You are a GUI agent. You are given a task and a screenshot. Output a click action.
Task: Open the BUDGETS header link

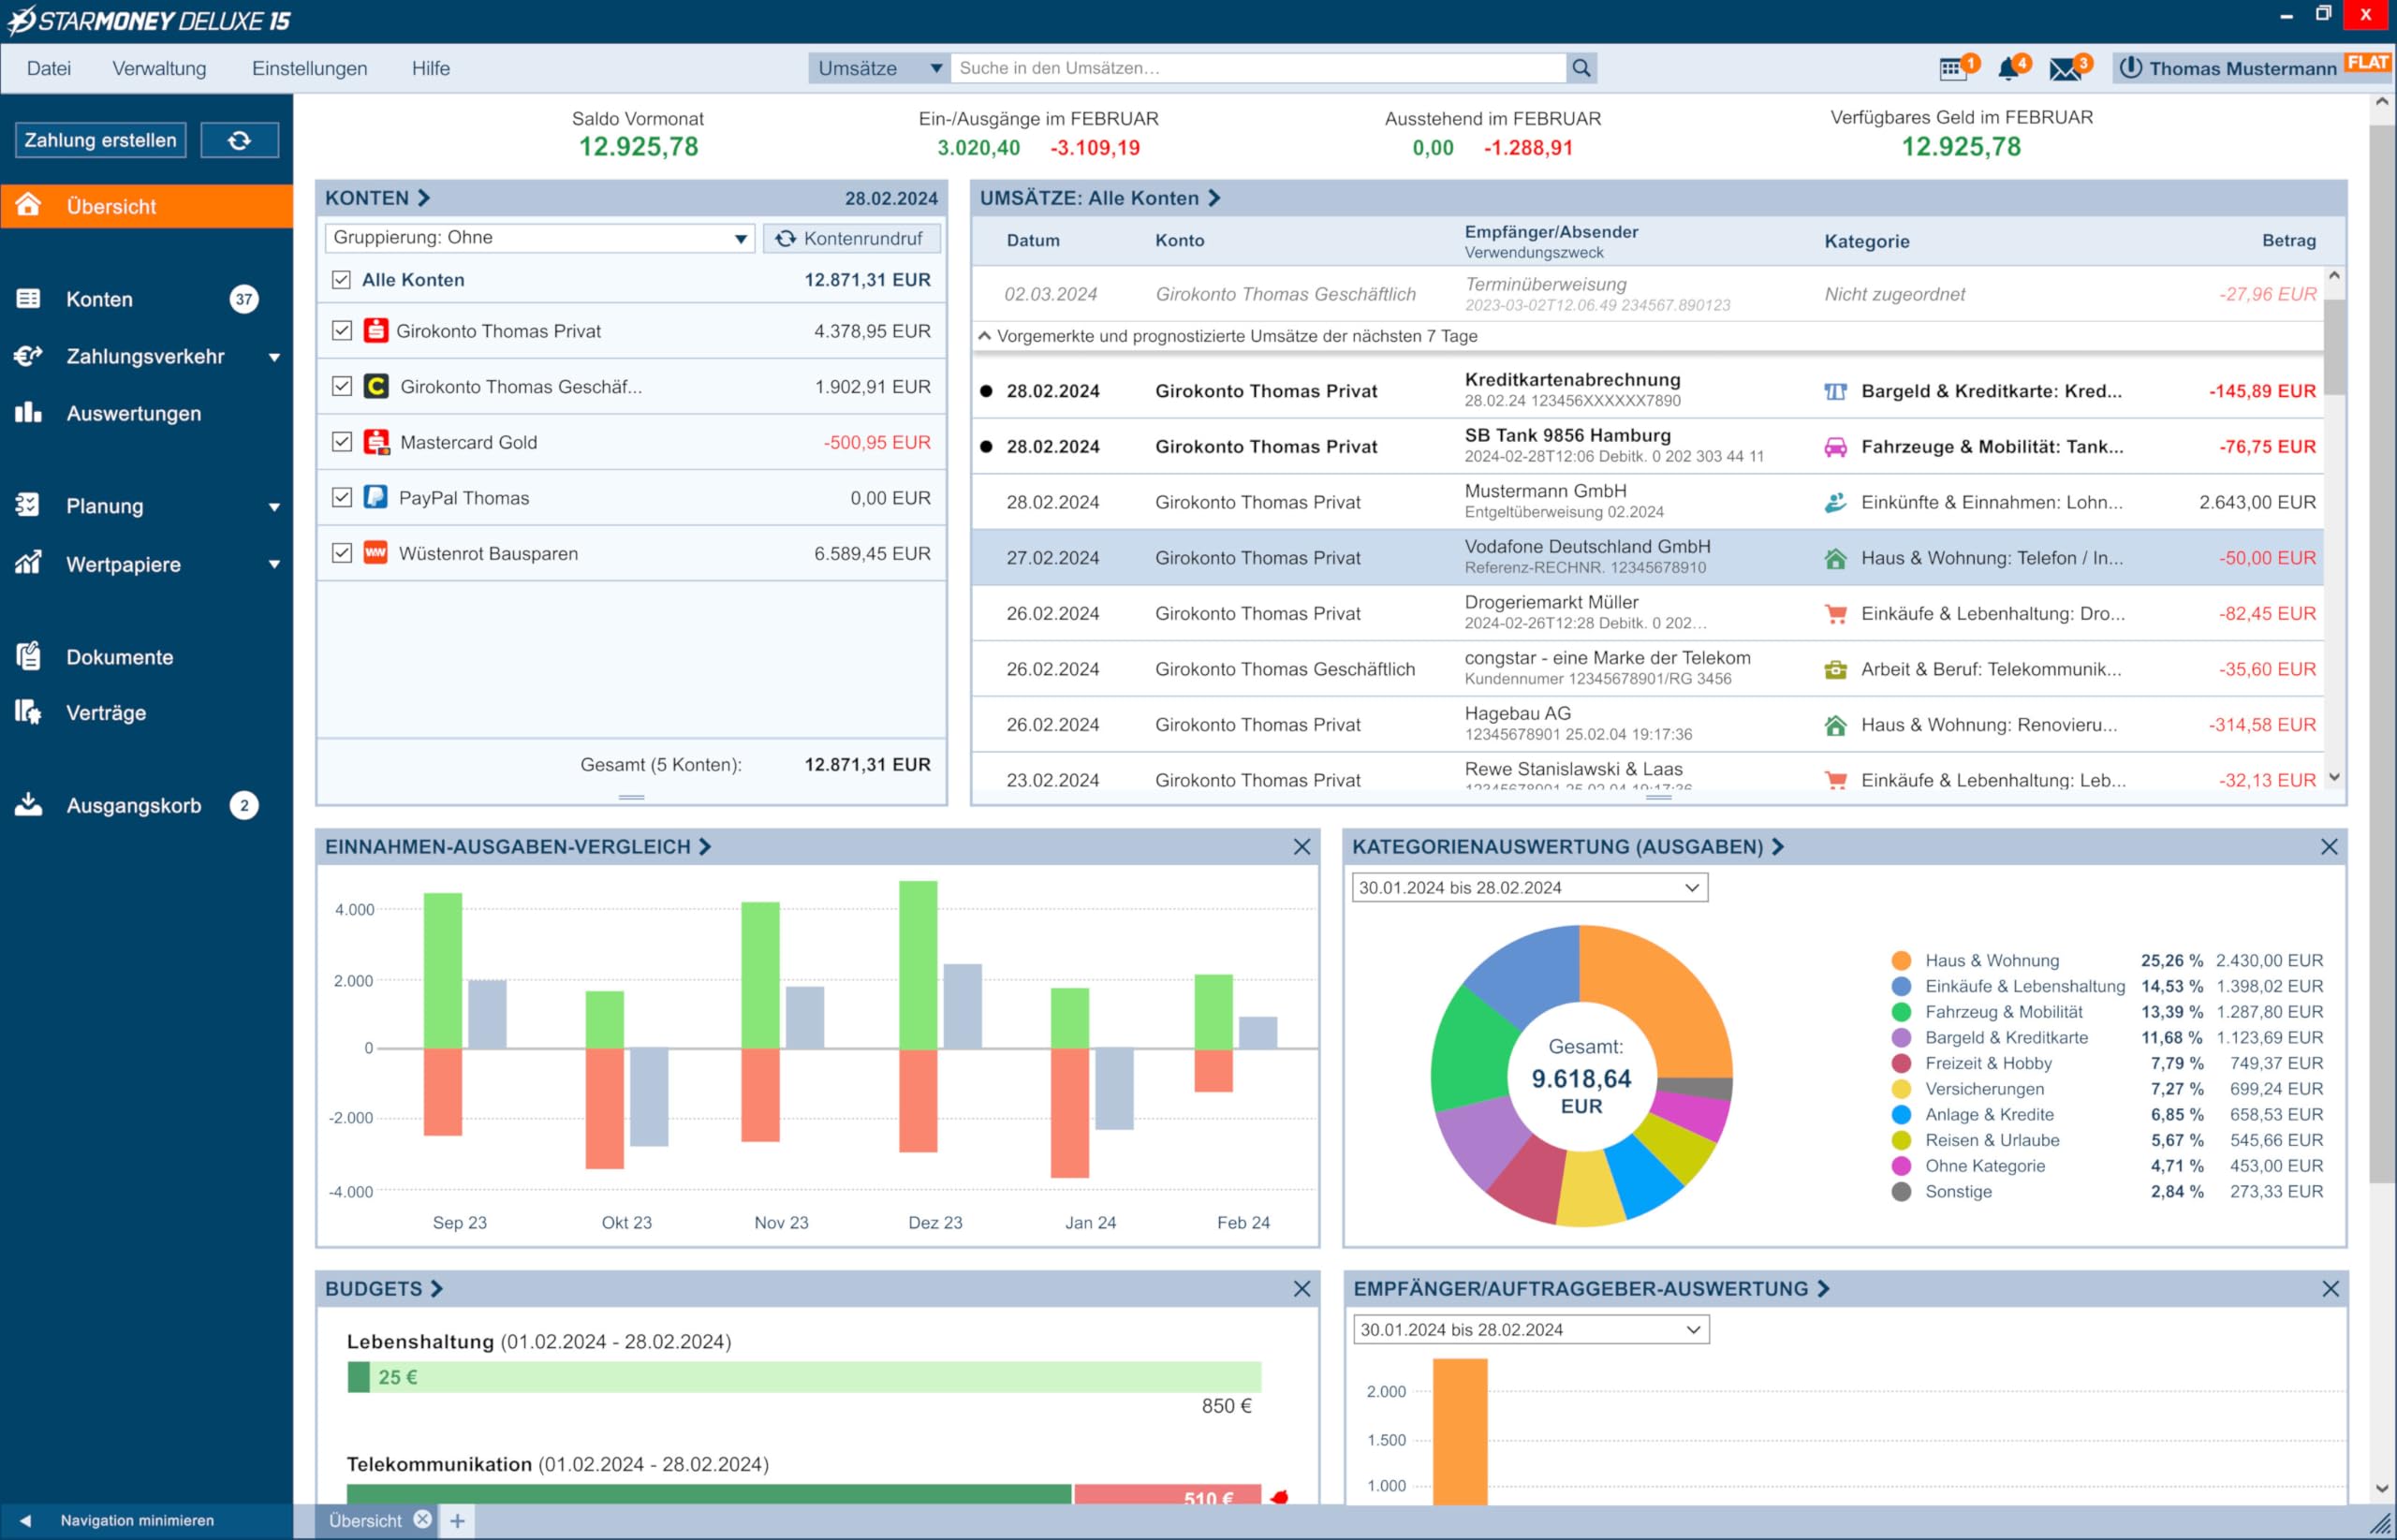(x=384, y=1289)
